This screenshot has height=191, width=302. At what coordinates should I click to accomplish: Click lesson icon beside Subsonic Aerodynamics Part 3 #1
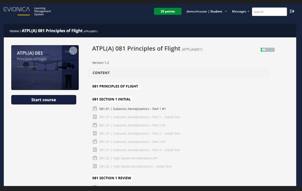pyautogui.click(x=95, y=141)
